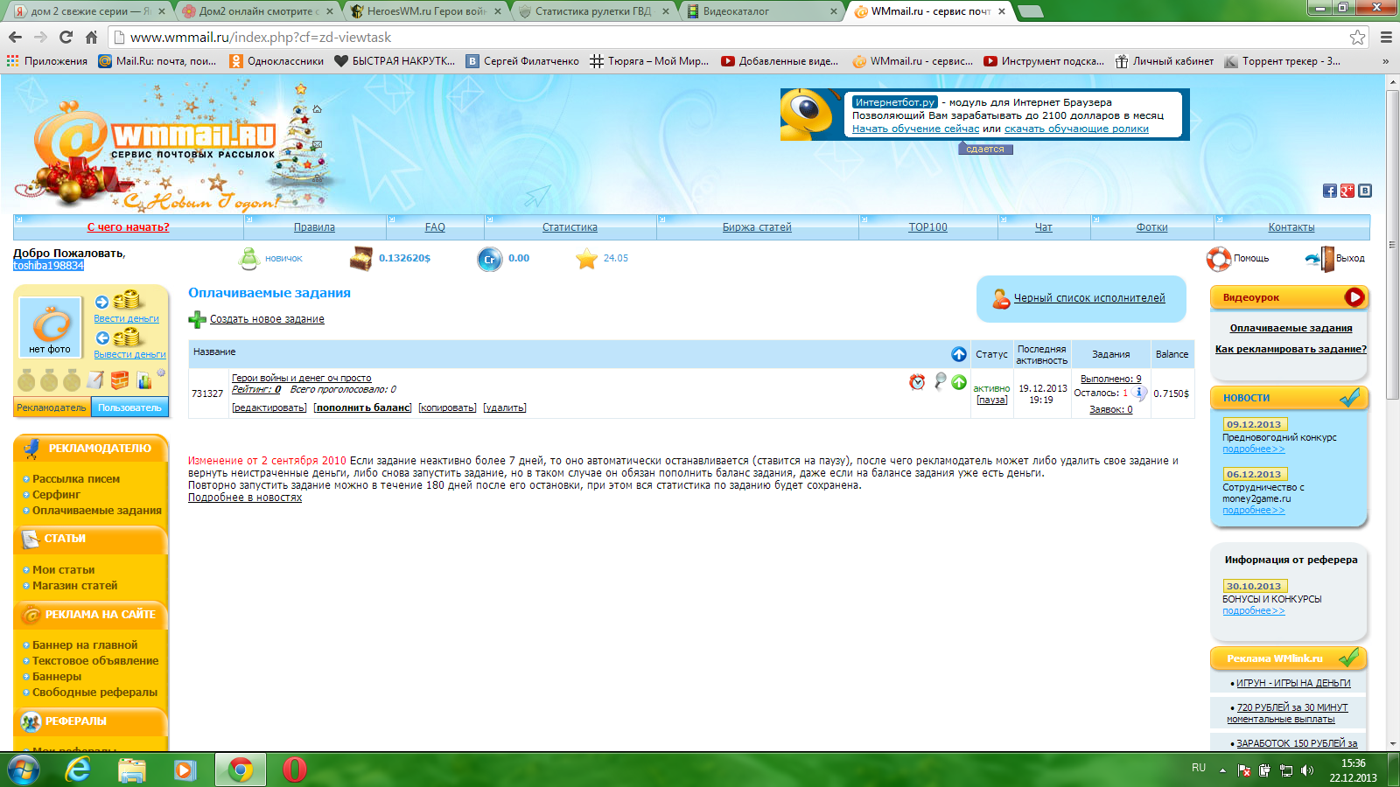Click Магазин статей in sidebar
The height and width of the screenshot is (787, 1400).
click(74, 586)
